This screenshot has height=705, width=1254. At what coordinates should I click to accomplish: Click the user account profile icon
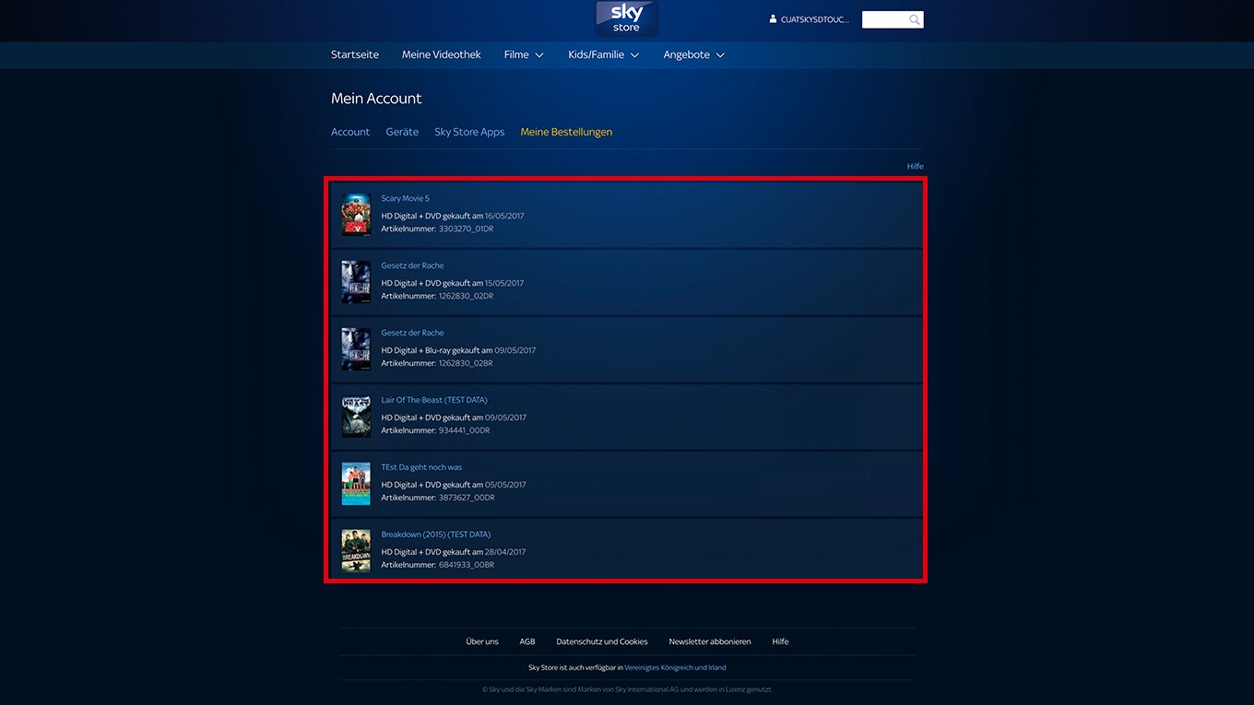coord(774,19)
